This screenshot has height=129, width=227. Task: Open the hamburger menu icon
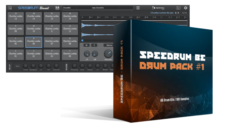point(138,8)
